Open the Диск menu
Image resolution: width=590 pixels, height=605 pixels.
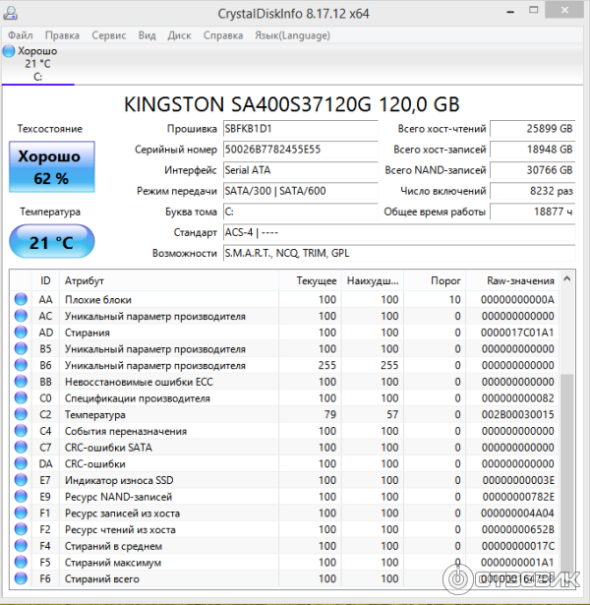179,35
